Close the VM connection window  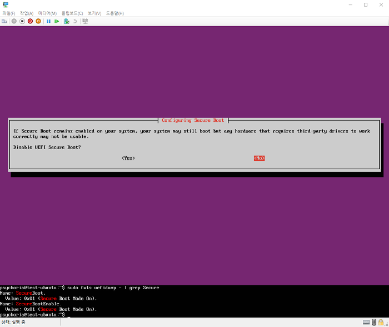pyautogui.click(x=381, y=4)
